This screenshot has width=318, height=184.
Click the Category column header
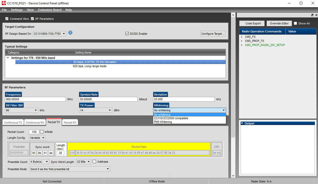[38, 52]
